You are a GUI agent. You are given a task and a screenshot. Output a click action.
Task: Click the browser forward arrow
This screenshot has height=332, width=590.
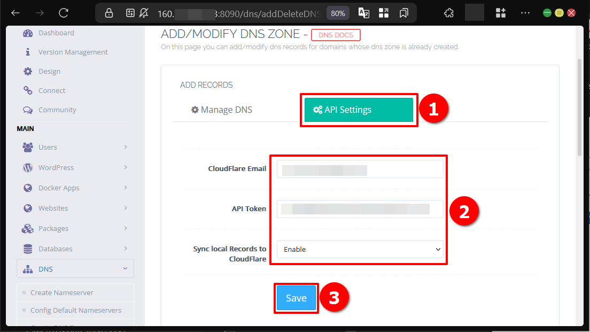pyautogui.click(x=40, y=13)
